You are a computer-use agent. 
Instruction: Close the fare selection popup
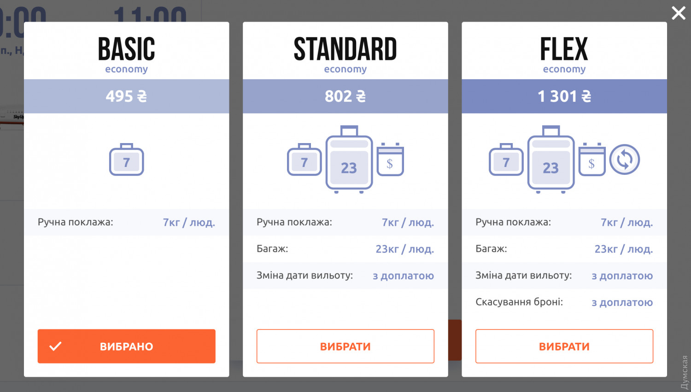coord(678,13)
